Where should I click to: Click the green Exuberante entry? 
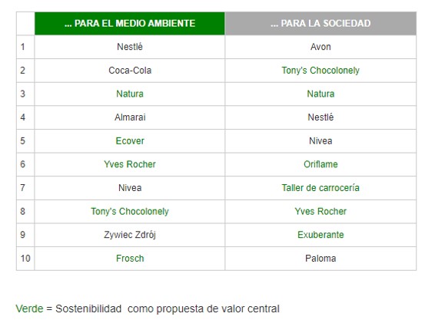pos(320,235)
